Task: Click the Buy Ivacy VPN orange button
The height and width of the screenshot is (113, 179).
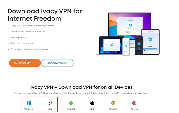Action: [x=25, y=63]
